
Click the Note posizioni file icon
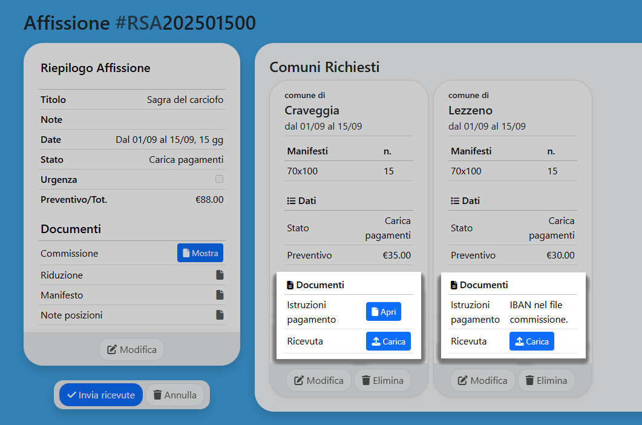click(220, 315)
